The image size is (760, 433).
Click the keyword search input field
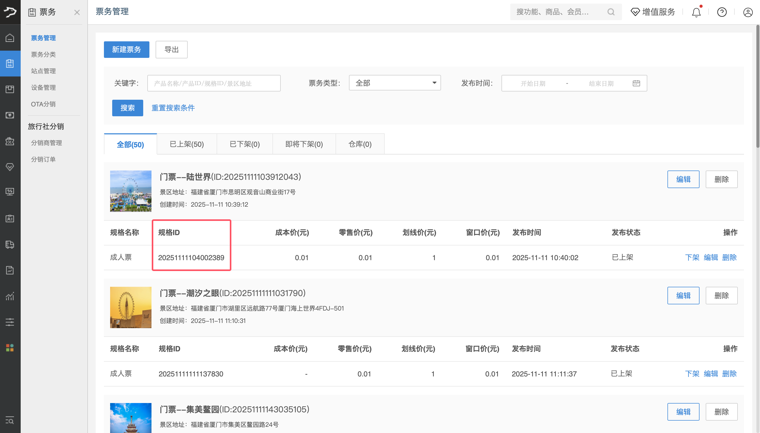pos(214,83)
